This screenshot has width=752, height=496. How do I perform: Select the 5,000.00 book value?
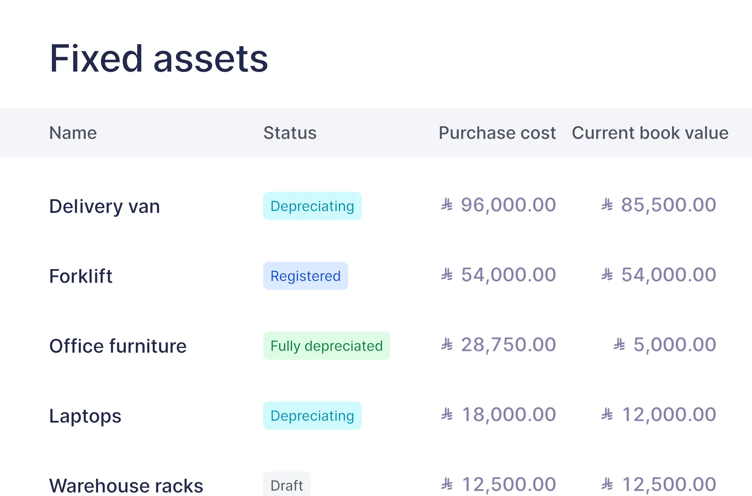click(x=665, y=345)
